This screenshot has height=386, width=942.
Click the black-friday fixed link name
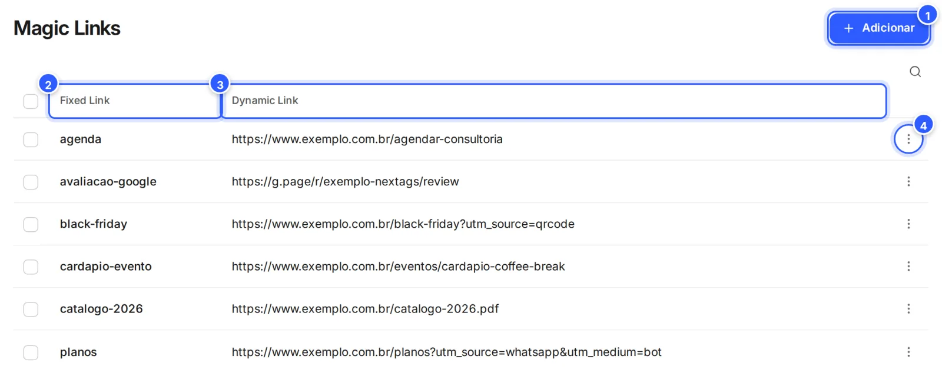(x=94, y=224)
